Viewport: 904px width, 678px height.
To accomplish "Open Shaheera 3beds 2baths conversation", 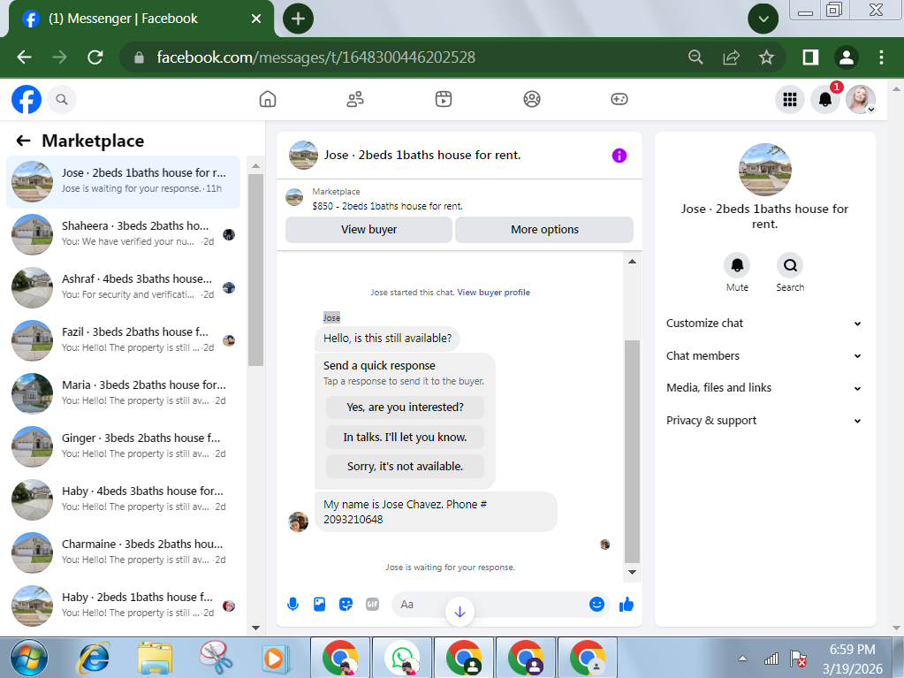I will 124,234.
